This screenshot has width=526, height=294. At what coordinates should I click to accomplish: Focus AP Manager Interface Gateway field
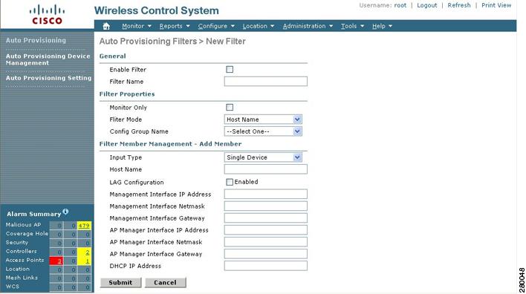point(266,254)
